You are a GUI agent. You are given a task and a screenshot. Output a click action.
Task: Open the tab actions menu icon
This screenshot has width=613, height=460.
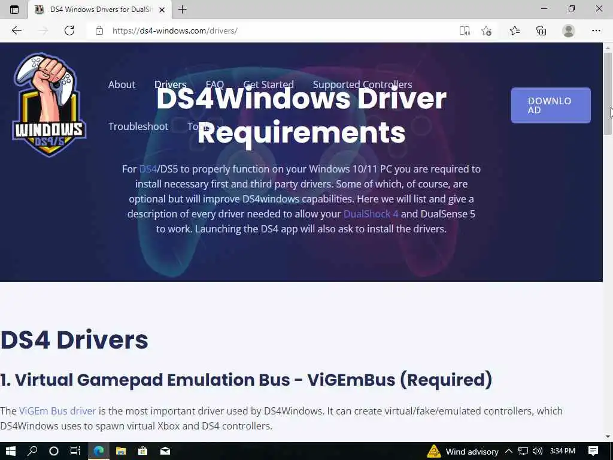(x=14, y=10)
